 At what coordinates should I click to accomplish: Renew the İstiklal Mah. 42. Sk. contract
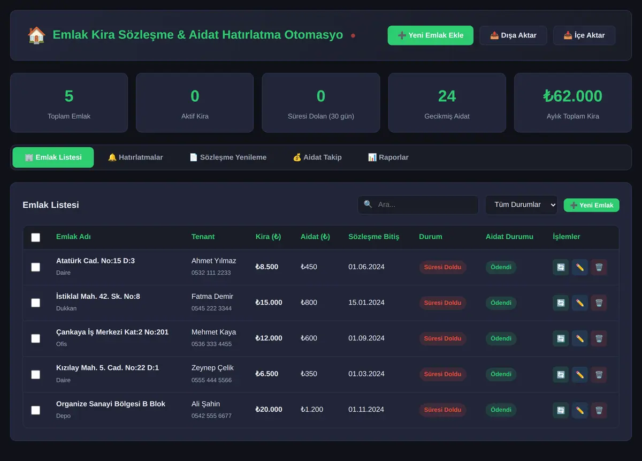point(561,303)
